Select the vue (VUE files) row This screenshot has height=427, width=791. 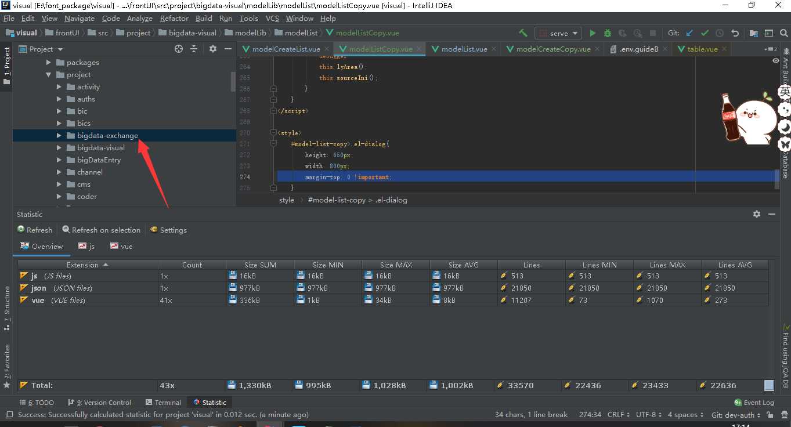pos(393,300)
